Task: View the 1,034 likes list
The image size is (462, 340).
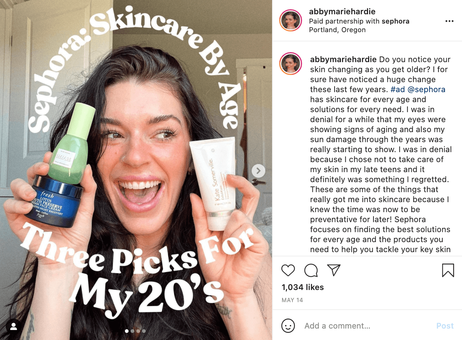Action: 303,287
